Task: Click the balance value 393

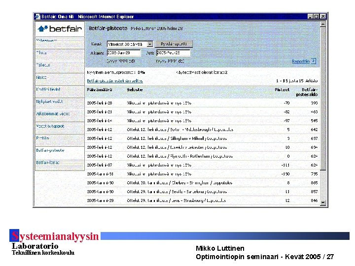Action: (x=314, y=103)
